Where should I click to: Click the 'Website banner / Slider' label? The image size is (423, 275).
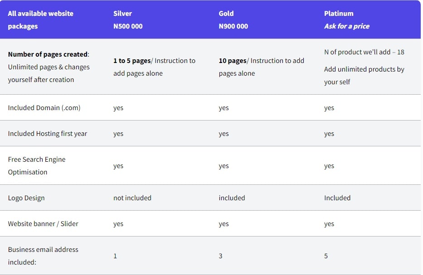click(43, 223)
